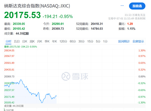
Task: Select the 分时 chart tab
Action: coord(8,41)
